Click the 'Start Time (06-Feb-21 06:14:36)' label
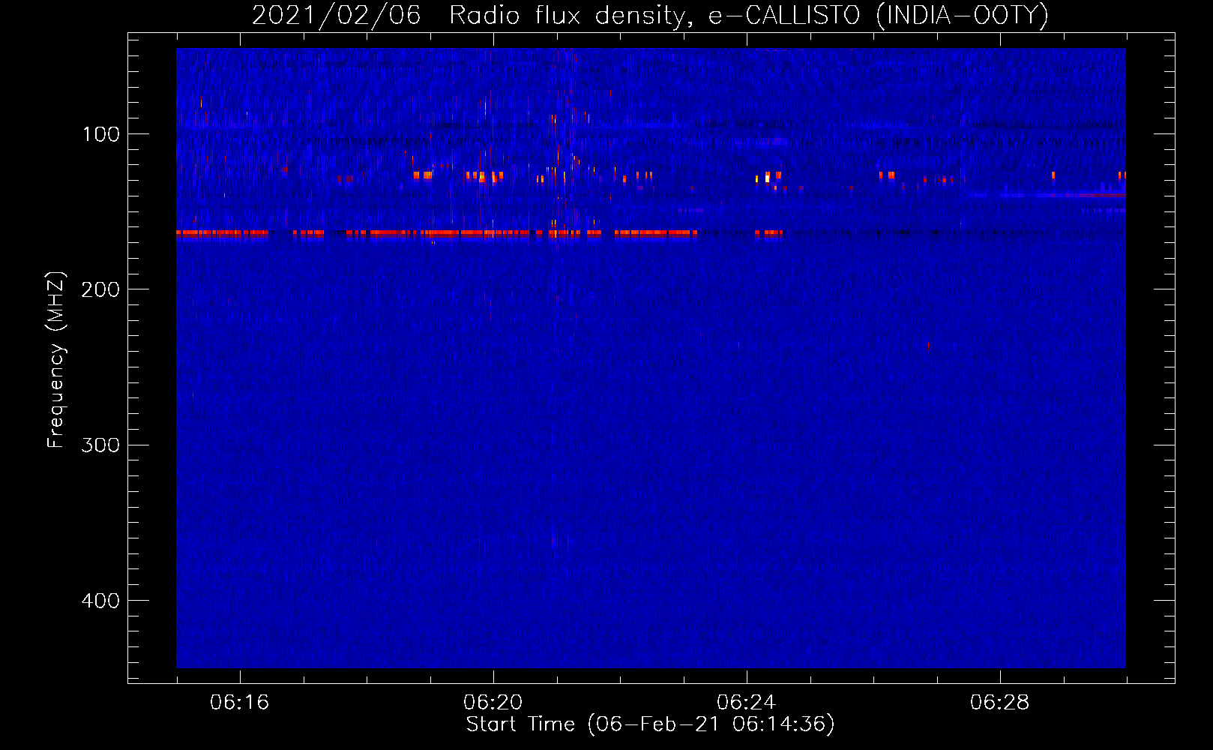Screen dimensions: 1213x750 coord(650,724)
